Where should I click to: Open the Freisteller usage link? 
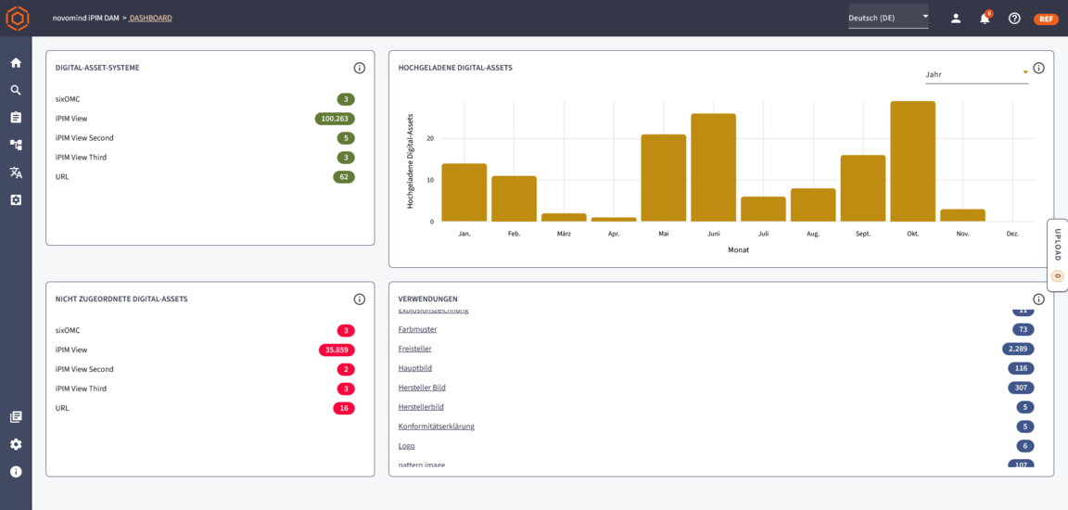pyautogui.click(x=414, y=349)
